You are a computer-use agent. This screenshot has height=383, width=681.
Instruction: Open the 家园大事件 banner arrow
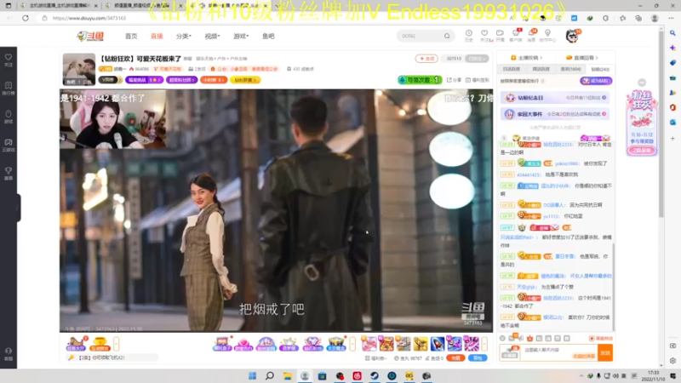604,114
